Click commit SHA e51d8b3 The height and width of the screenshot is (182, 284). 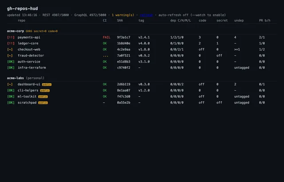coord(123,62)
